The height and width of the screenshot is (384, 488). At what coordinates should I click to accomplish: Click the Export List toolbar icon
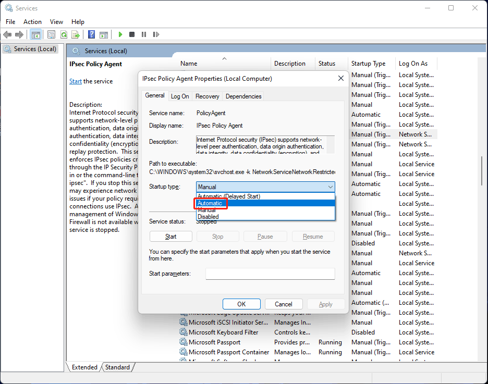pos(76,34)
